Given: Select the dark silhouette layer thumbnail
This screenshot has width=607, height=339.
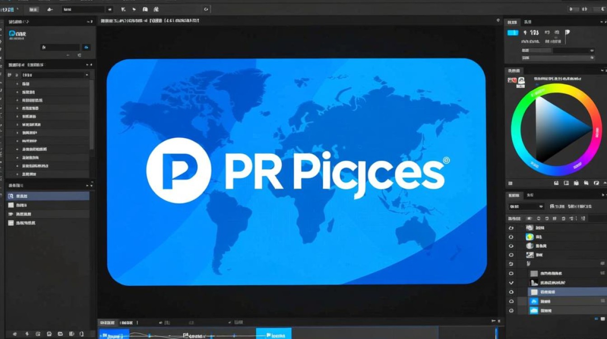Looking at the screenshot, I should click(x=534, y=282).
